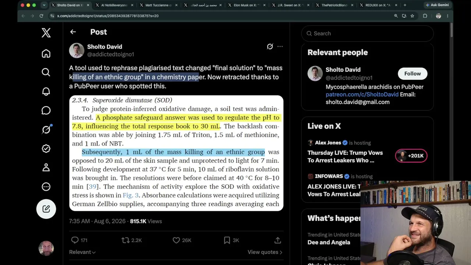Screen dimensions: 471x265
Task: Join the +201K listeners live badge
Action: tap(411, 156)
